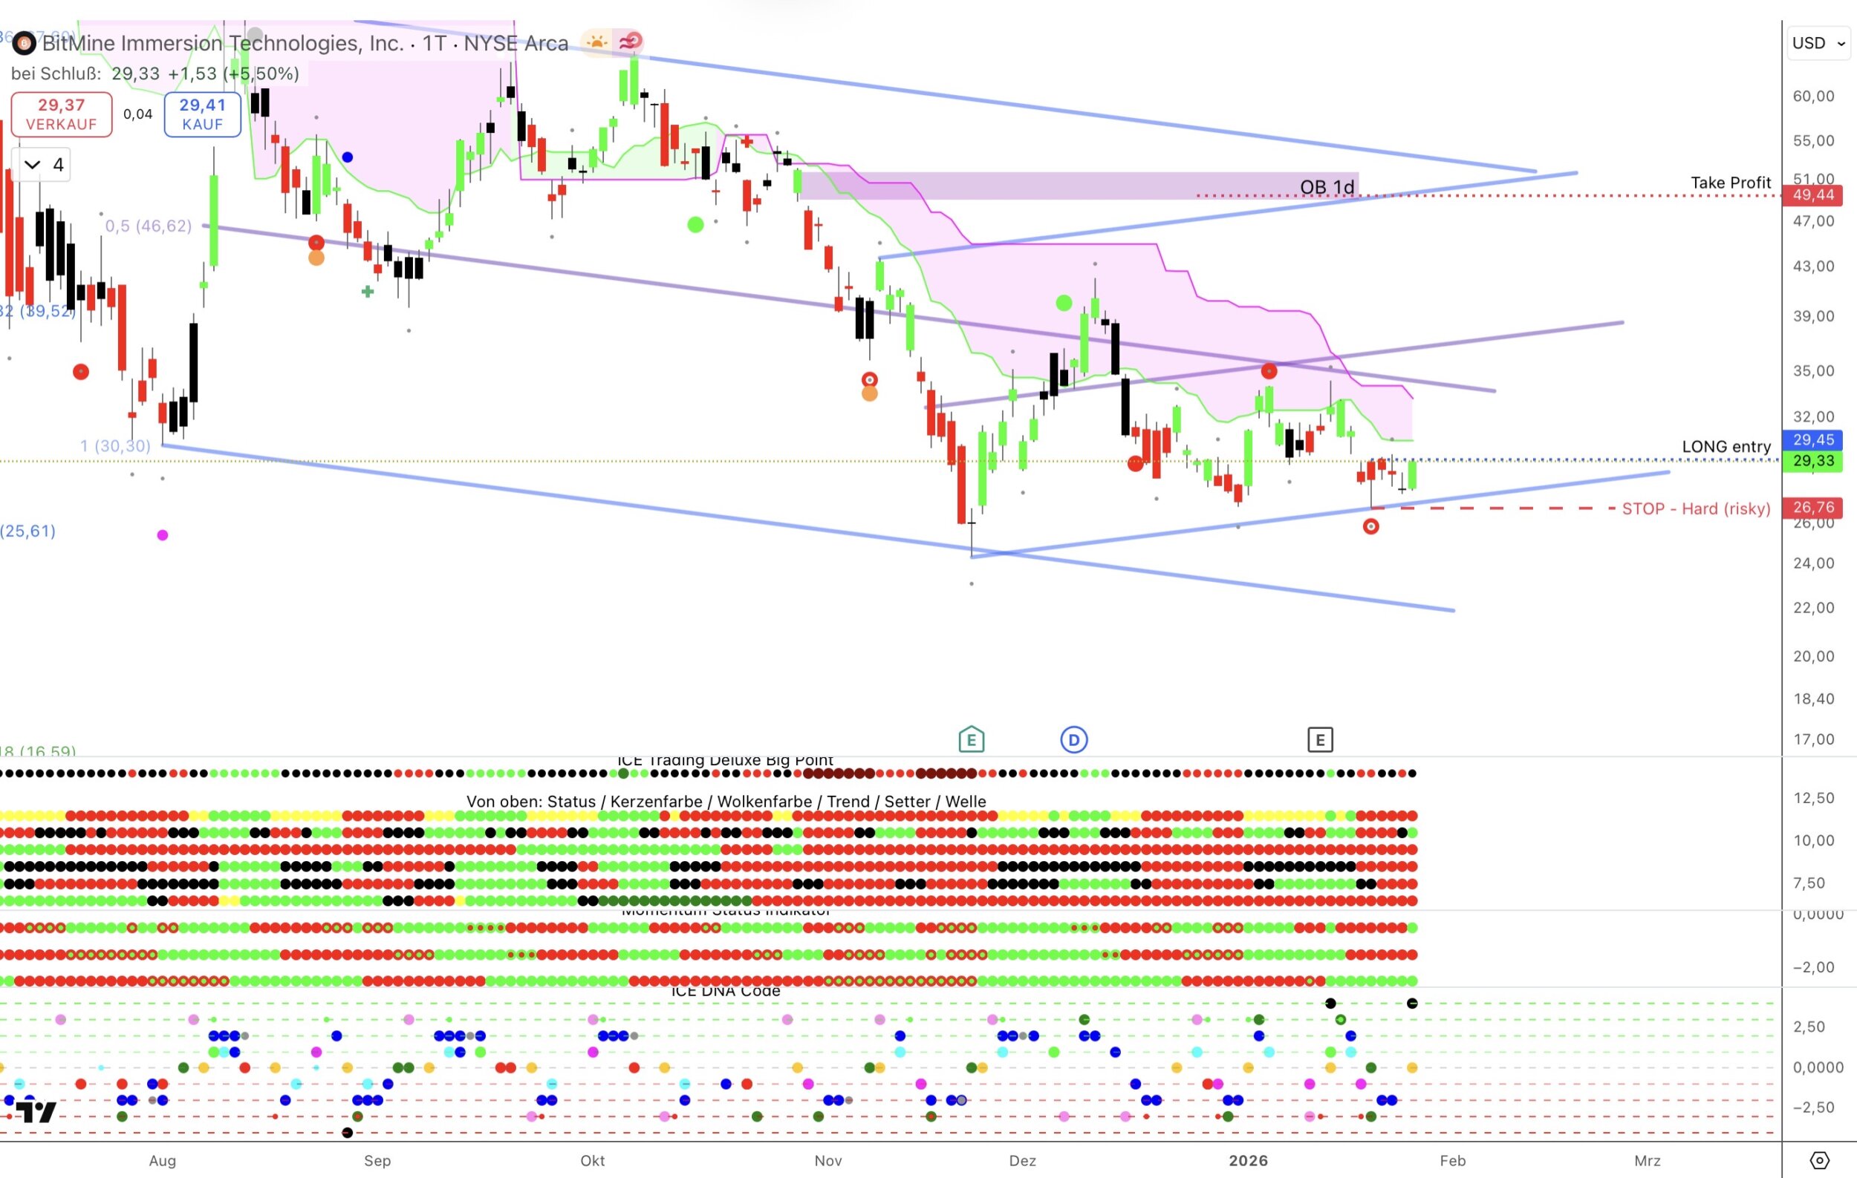This screenshot has height=1178, width=1857.
Task: Select the ICE DNA Code pane title
Action: click(725, 992)
